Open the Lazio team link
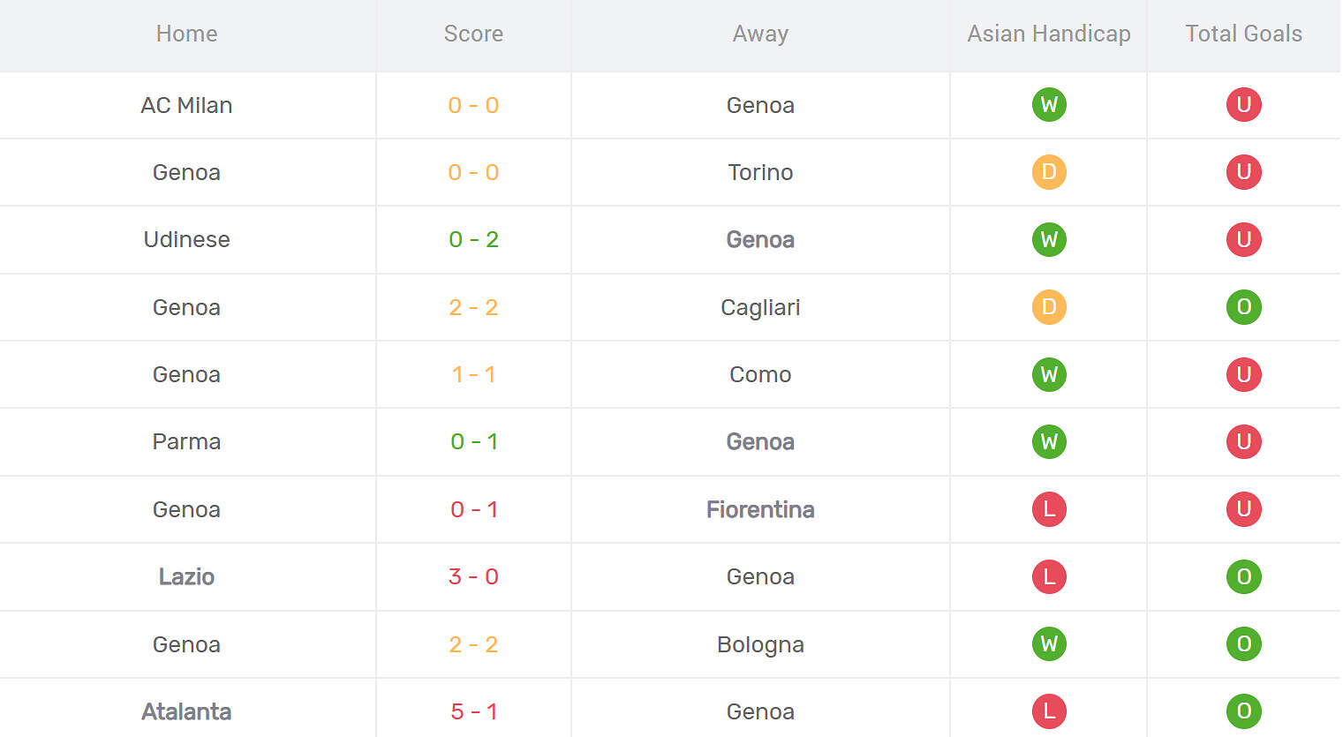 186,576
